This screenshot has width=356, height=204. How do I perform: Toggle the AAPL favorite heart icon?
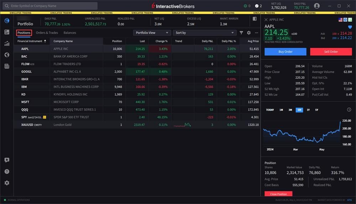(350, 27)
